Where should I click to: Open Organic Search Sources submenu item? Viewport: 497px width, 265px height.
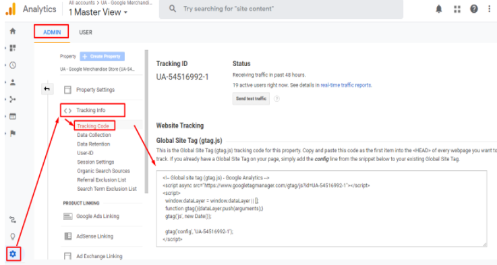pos(103,171)
